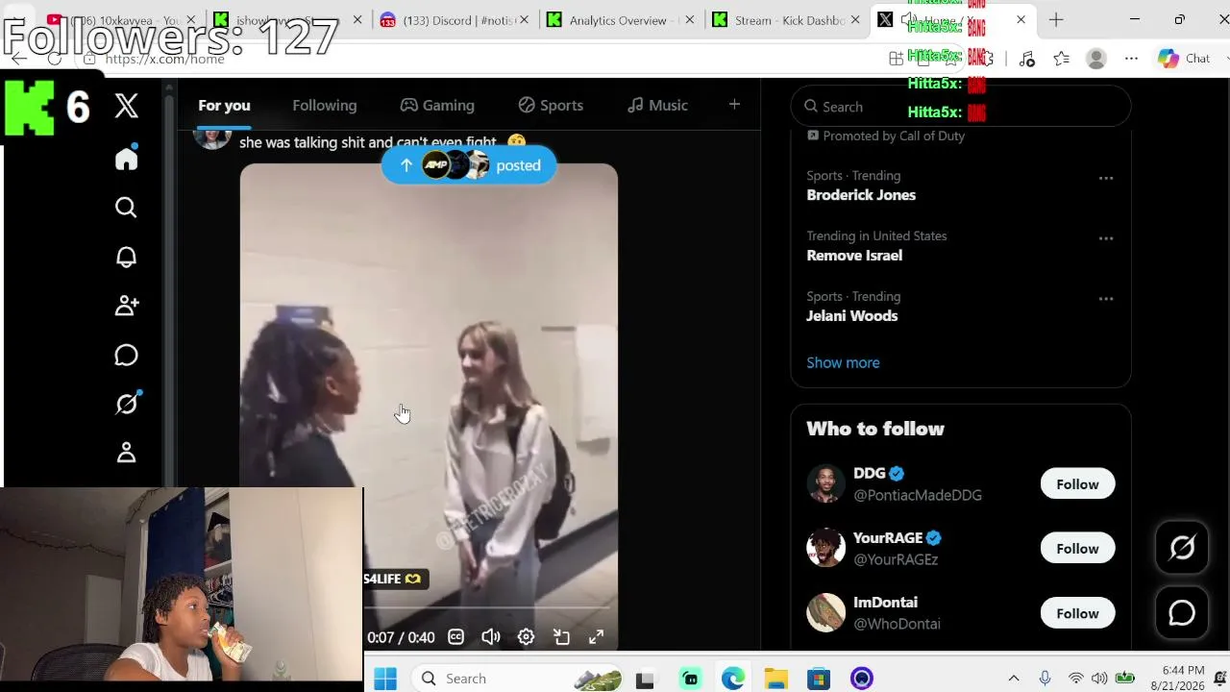Open the Wi-Fi network tray icon
The image size is (1230, 692).
pyautogui.click(x=1076, y=679)
